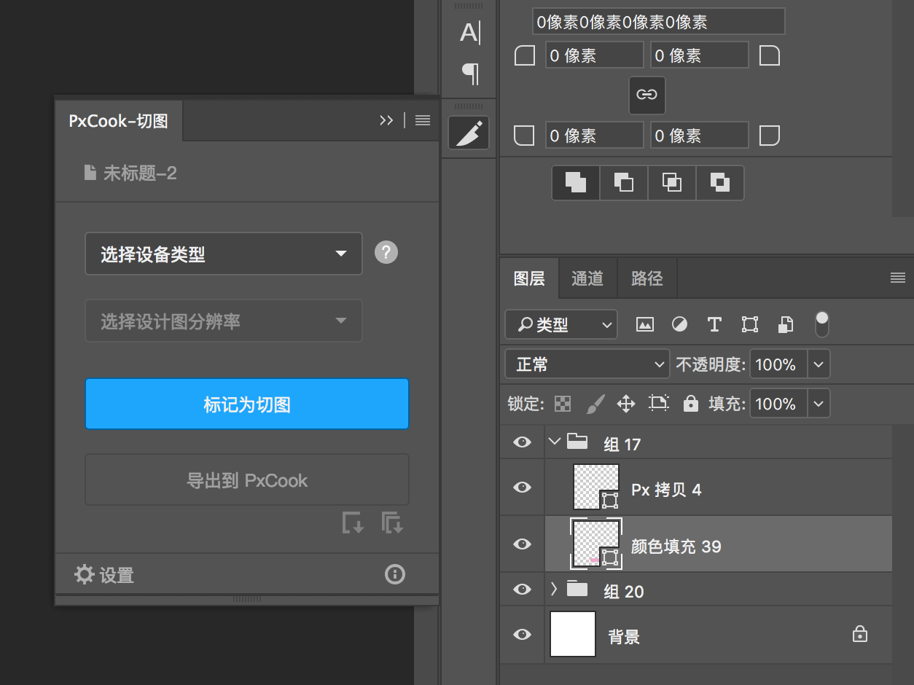Switch to the 图层 tab
The height and width of the screenshot is (685, 914).
coord(529,278)
